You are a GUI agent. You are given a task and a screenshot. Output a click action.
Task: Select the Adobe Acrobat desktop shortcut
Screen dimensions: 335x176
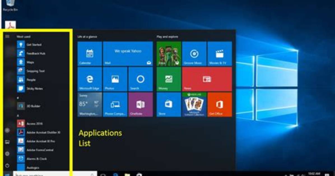coord(10,25)
